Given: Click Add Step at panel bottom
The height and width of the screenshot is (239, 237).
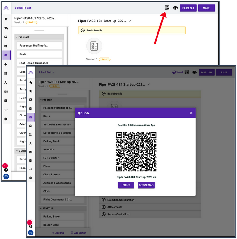Looking at the screenshot, I should coord(58,233).
